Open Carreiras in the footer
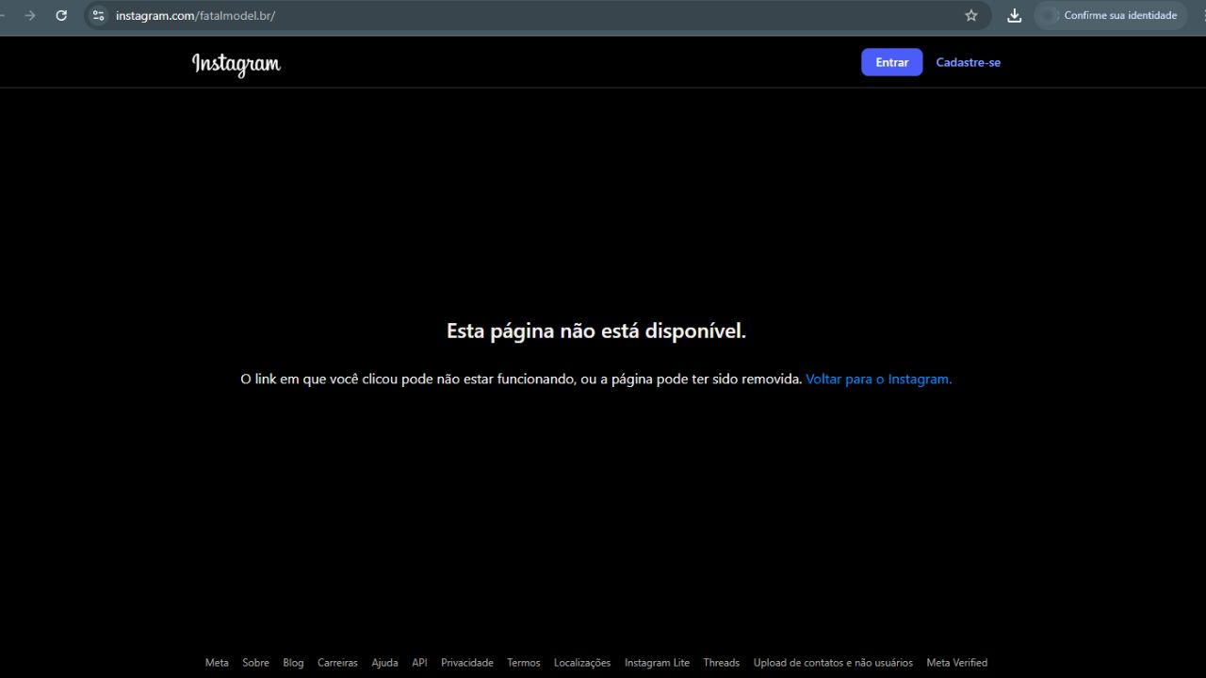Viewport: 1206px width, 678px height. [337, 663]
